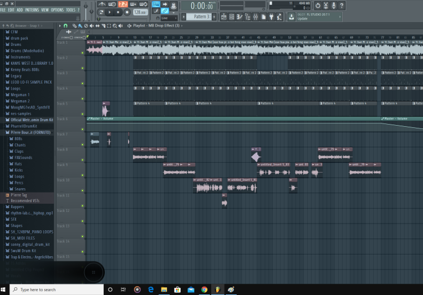This screenshot has width=423, height=295.
Task: Mute Track 5 via green light
Action: point(83,114)
